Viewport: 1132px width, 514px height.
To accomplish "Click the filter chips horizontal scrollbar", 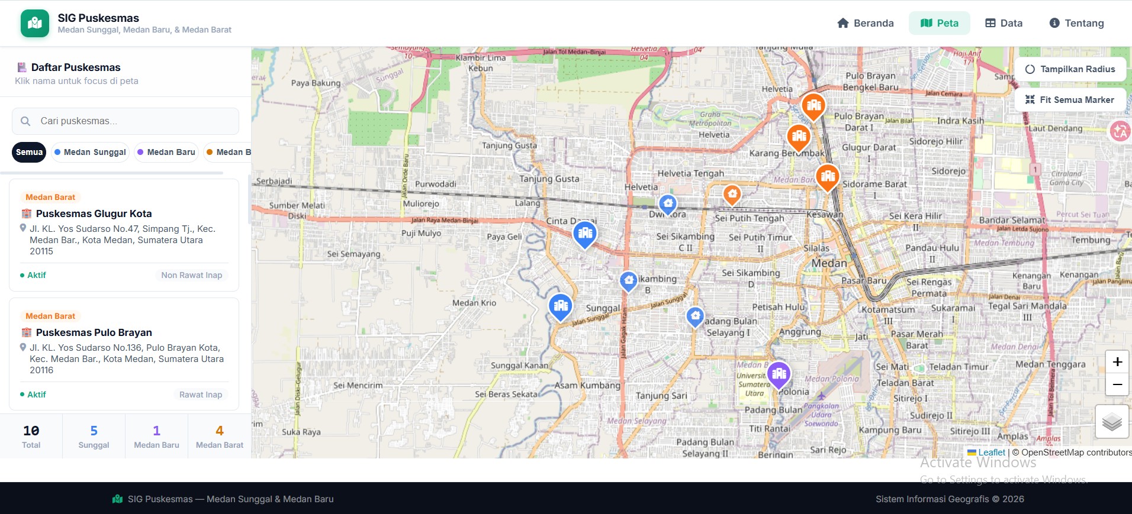I will click(x=112, y=173).
